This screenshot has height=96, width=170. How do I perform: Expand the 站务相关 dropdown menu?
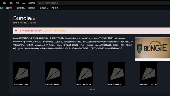[55, 8]
